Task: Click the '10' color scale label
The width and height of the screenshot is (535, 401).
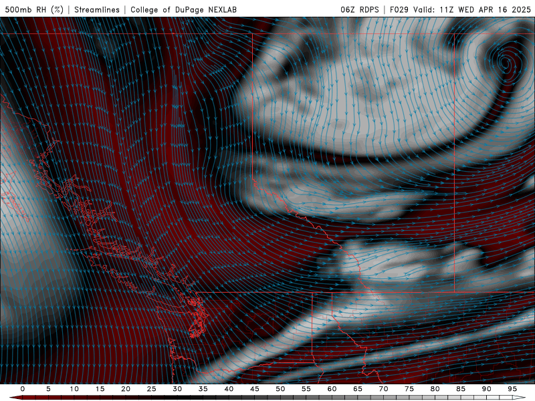Action: coord(74,389)
